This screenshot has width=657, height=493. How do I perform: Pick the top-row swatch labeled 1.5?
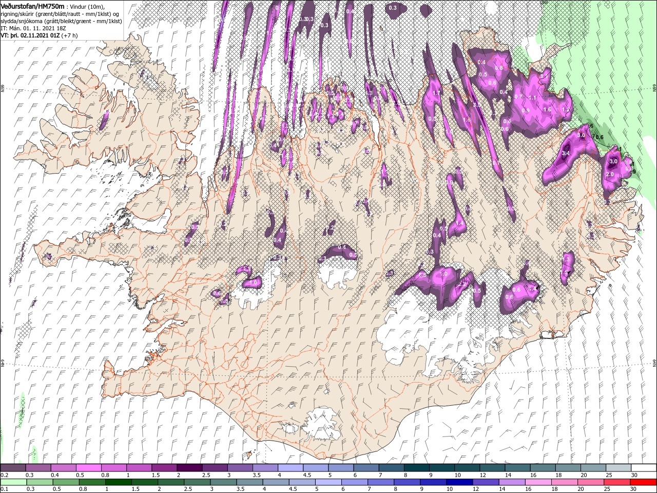click(164, 468)
